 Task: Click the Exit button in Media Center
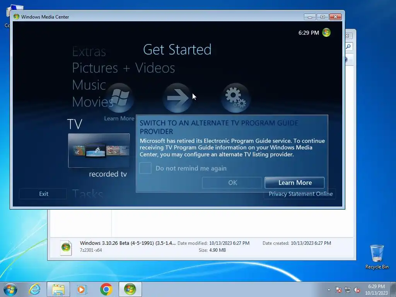pos(43,194)
